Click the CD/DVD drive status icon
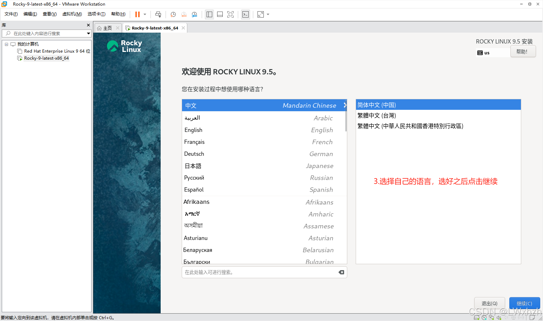This screenshot has height=321, width=543. pos(484,317)
